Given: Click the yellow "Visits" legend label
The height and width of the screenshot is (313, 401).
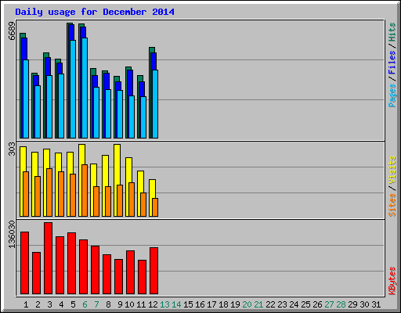Looking at the screenshot, I should click(392, 171).
